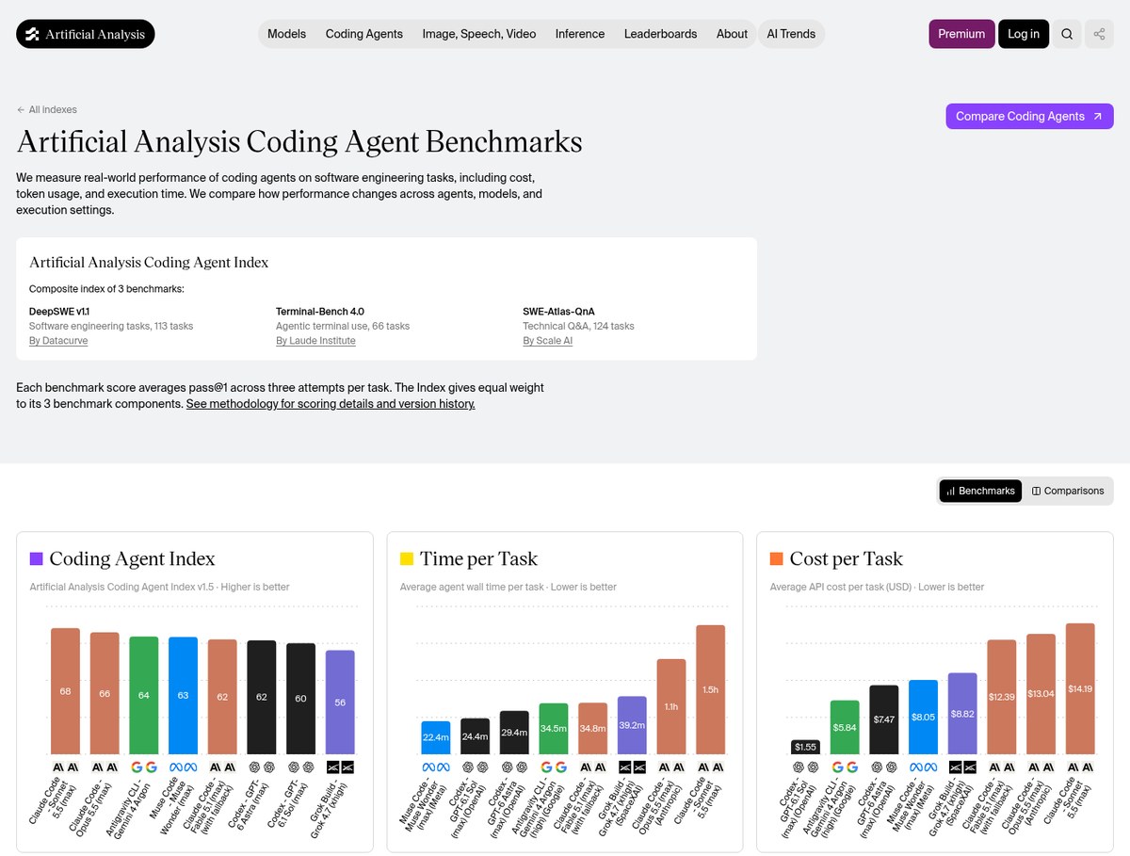Click the Compare Coding Agents button
1130x856 pixels.
pos(1029,117)
